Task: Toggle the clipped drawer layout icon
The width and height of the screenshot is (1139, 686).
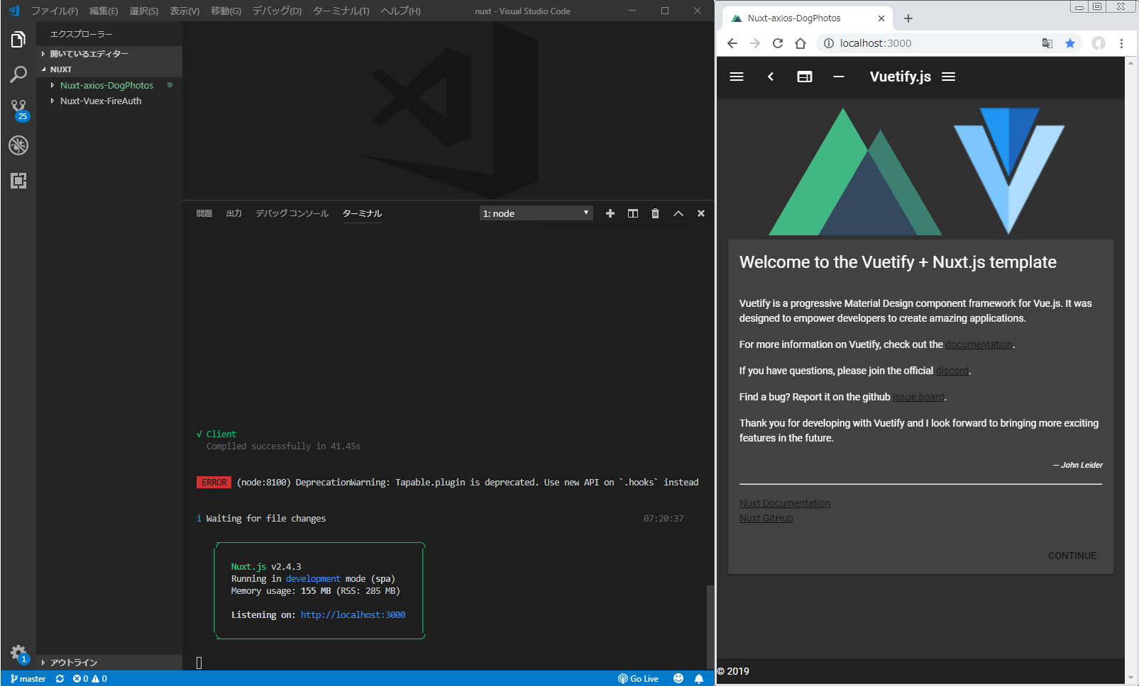Action: pos(804,77)
